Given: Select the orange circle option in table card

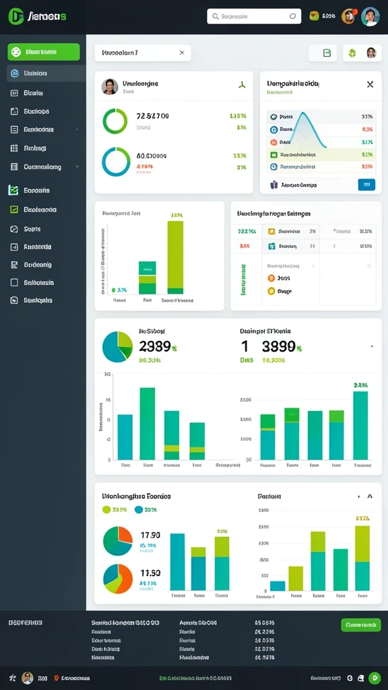Looking at the screenshot, I should 271,278.
